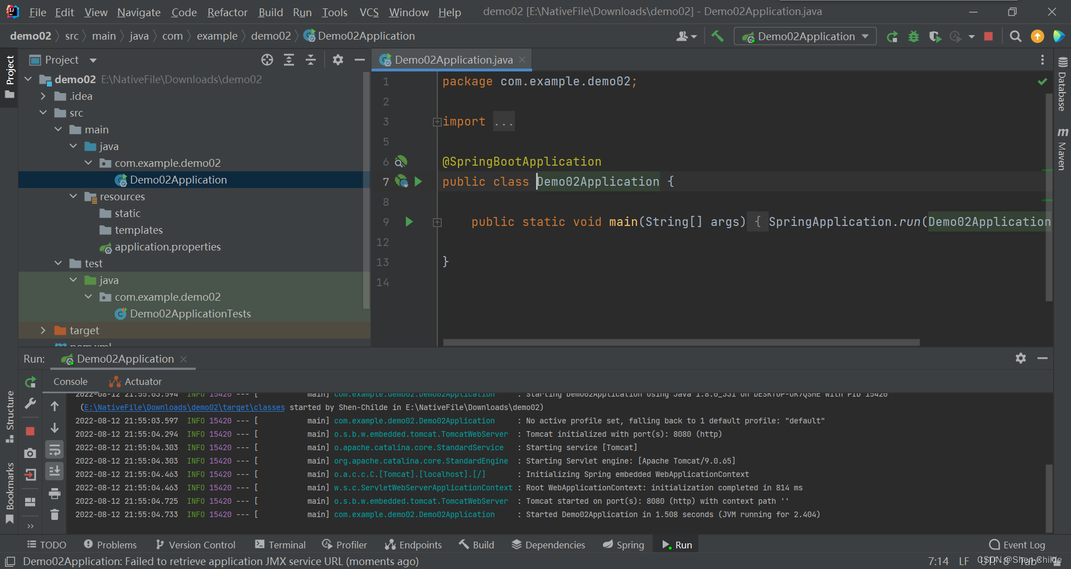Viewport: 1071px width, 569px height.
Task: Stop process in Run panel sidebar
Action: coord(30,431)
